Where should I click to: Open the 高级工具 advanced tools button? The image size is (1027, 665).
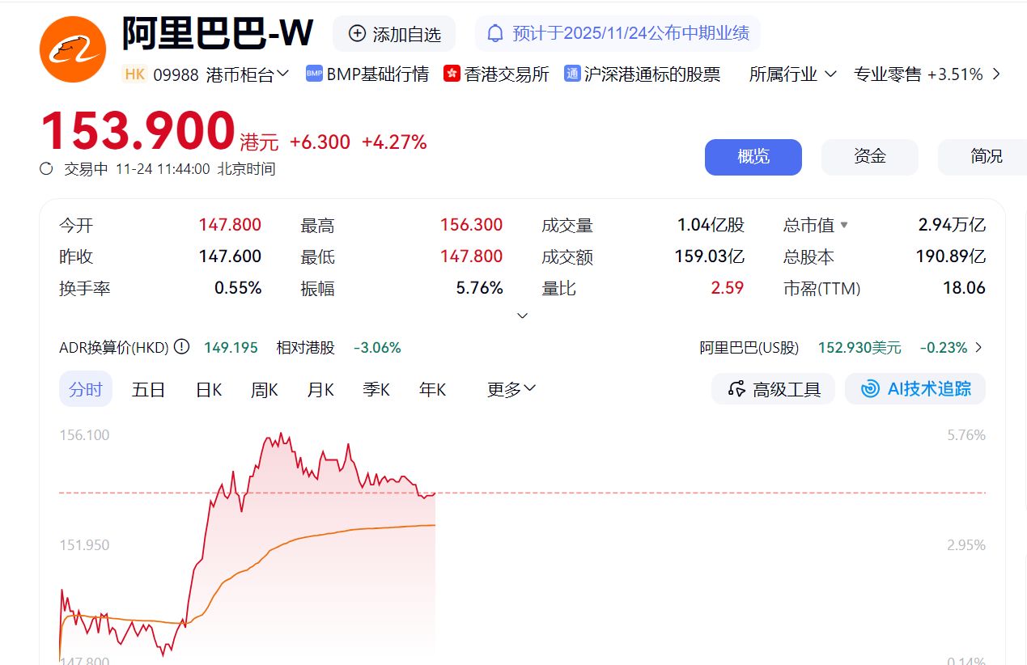pyautogui.click(x=773, y=389)
